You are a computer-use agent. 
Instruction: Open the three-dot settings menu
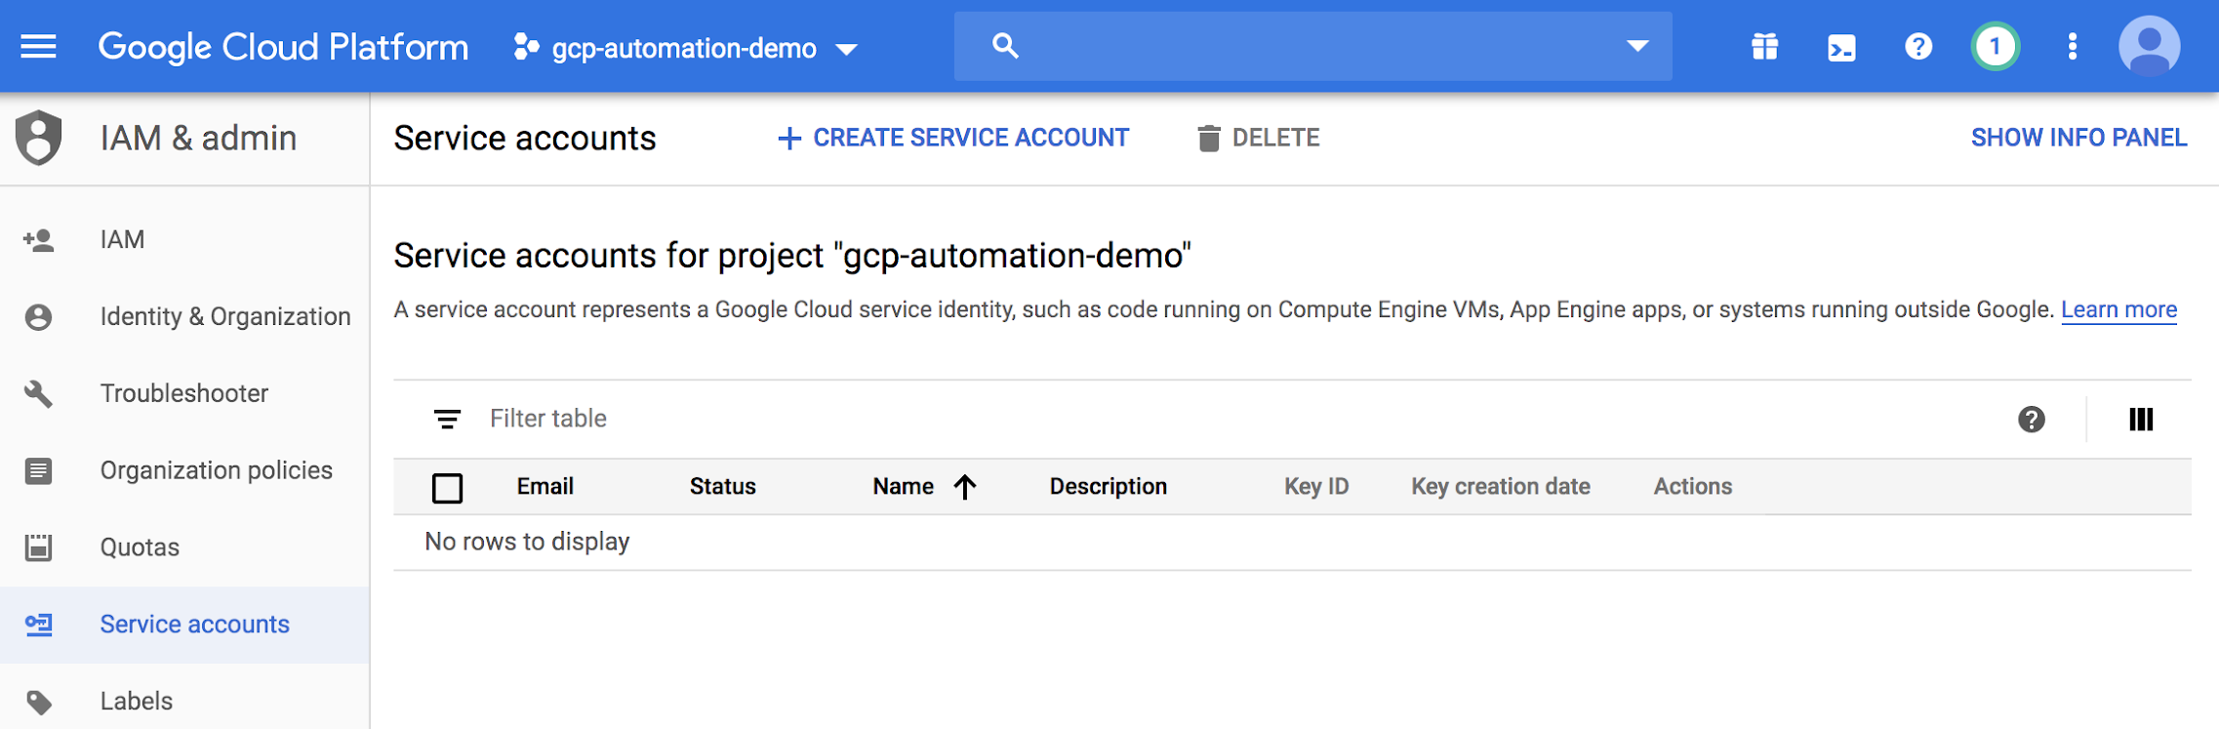pos(2072,46)
